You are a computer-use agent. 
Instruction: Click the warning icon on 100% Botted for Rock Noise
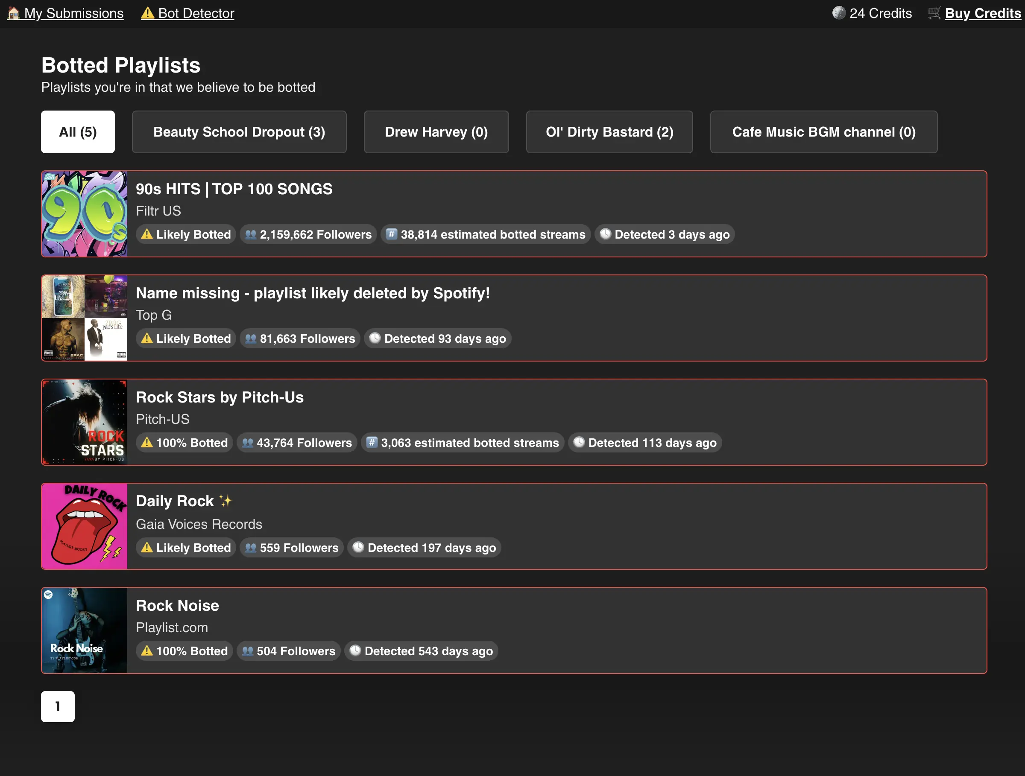click(x=146, y=651)
